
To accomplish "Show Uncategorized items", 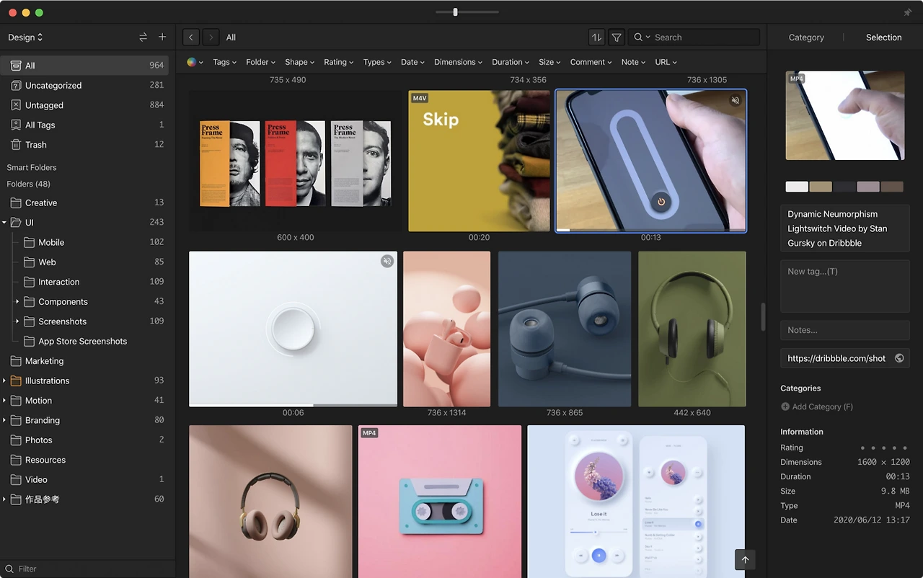I will (85, 85).
